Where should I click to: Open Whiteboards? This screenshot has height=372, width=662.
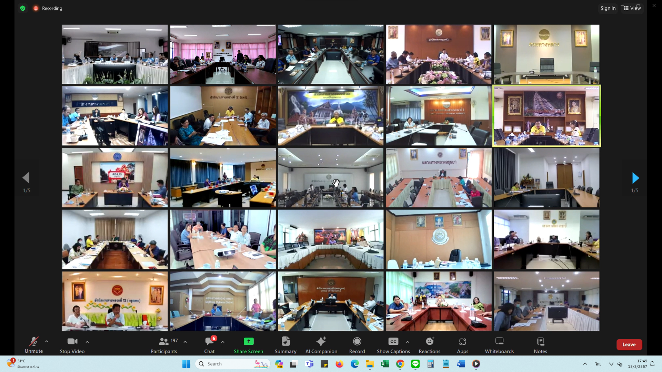pos(499,345)
